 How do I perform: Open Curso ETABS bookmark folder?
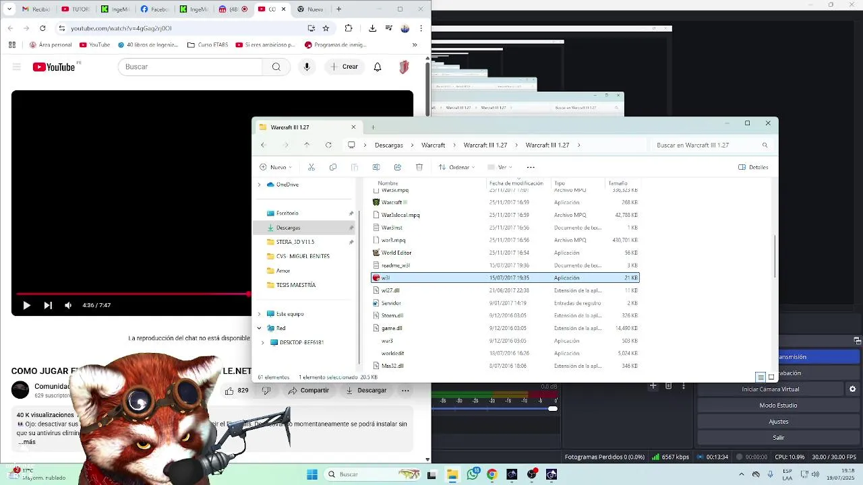coord(208,45)
